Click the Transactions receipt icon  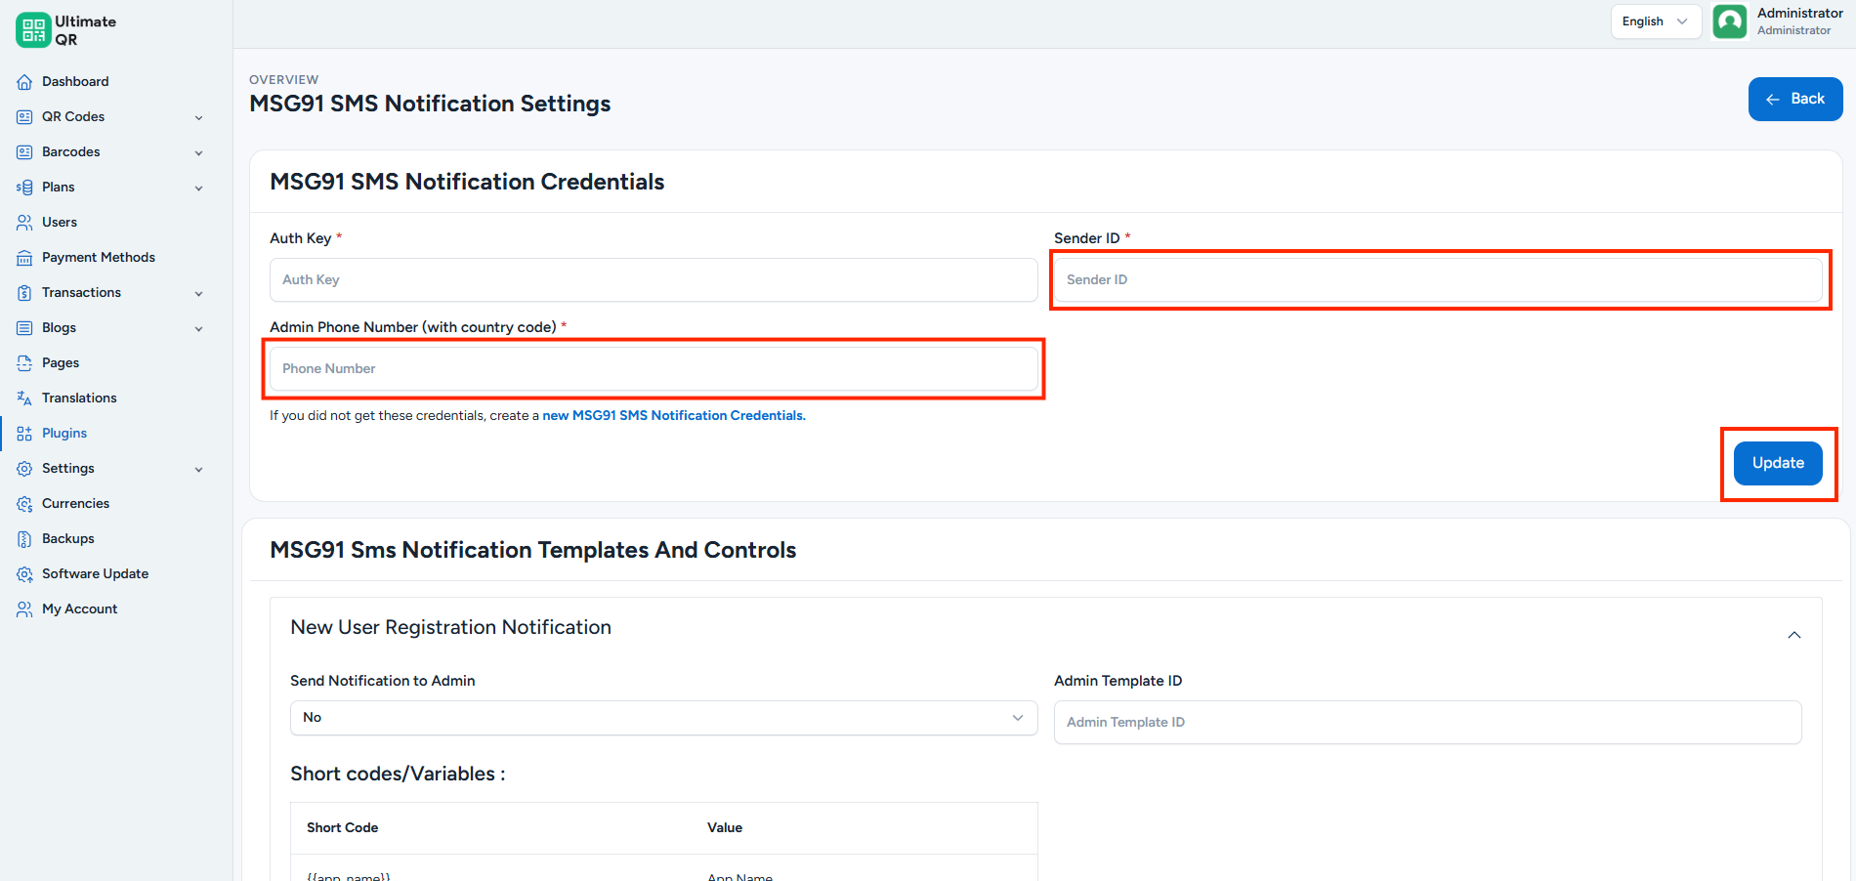tap(24, 293)
